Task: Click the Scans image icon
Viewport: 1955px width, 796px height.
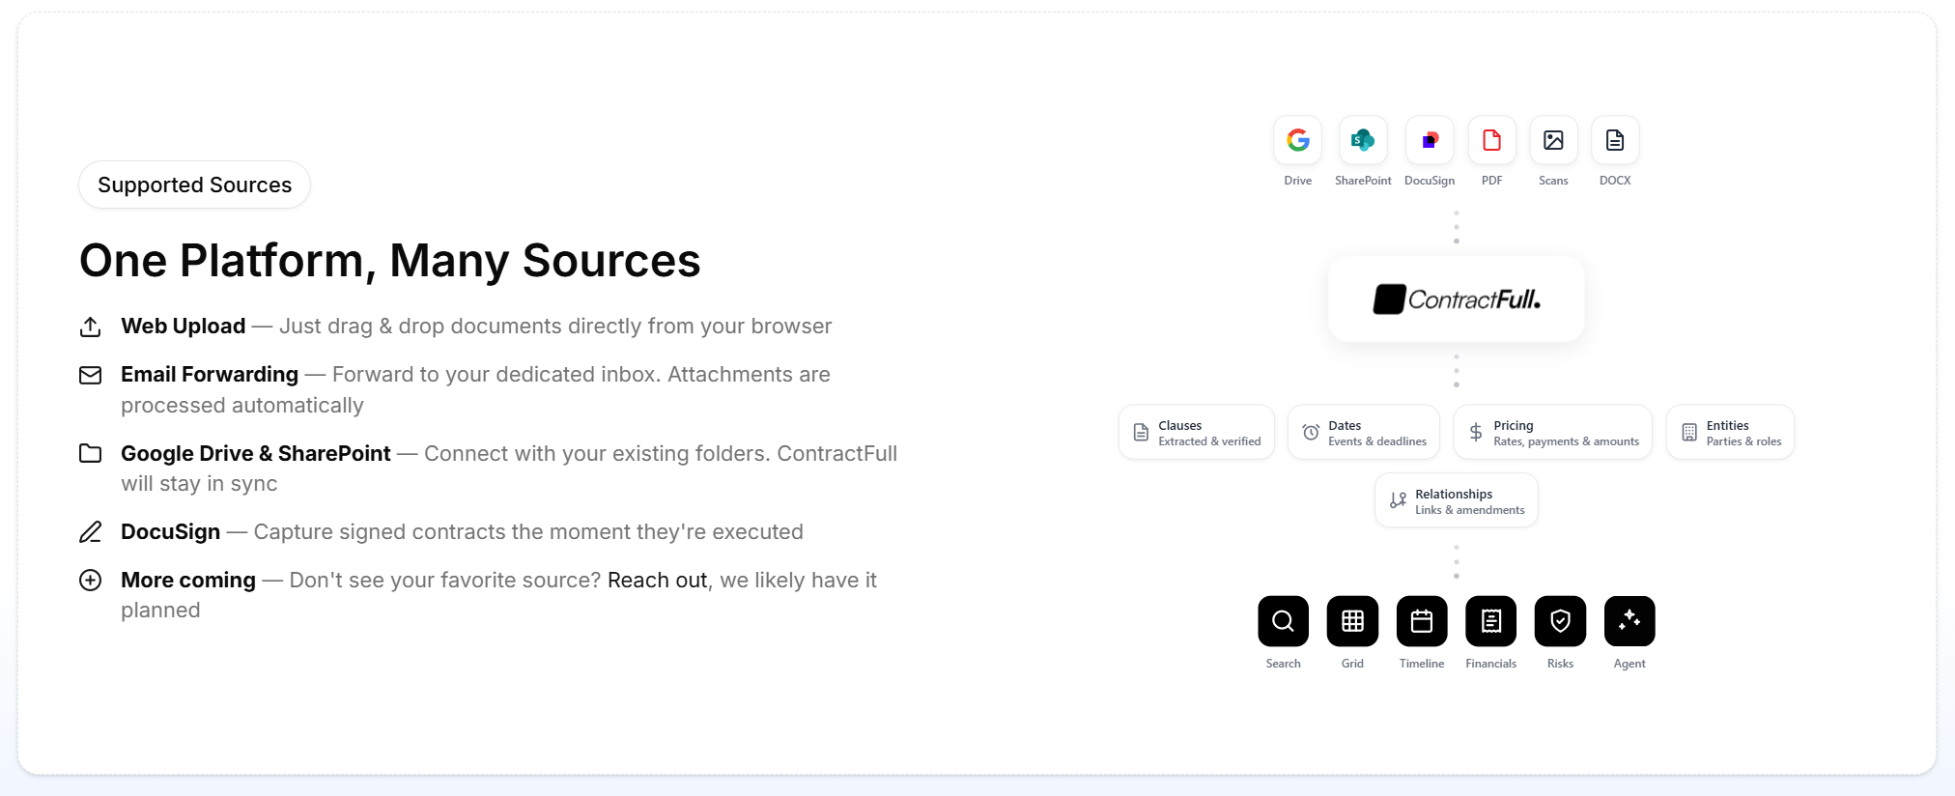Action: [x=1553, y=141]
